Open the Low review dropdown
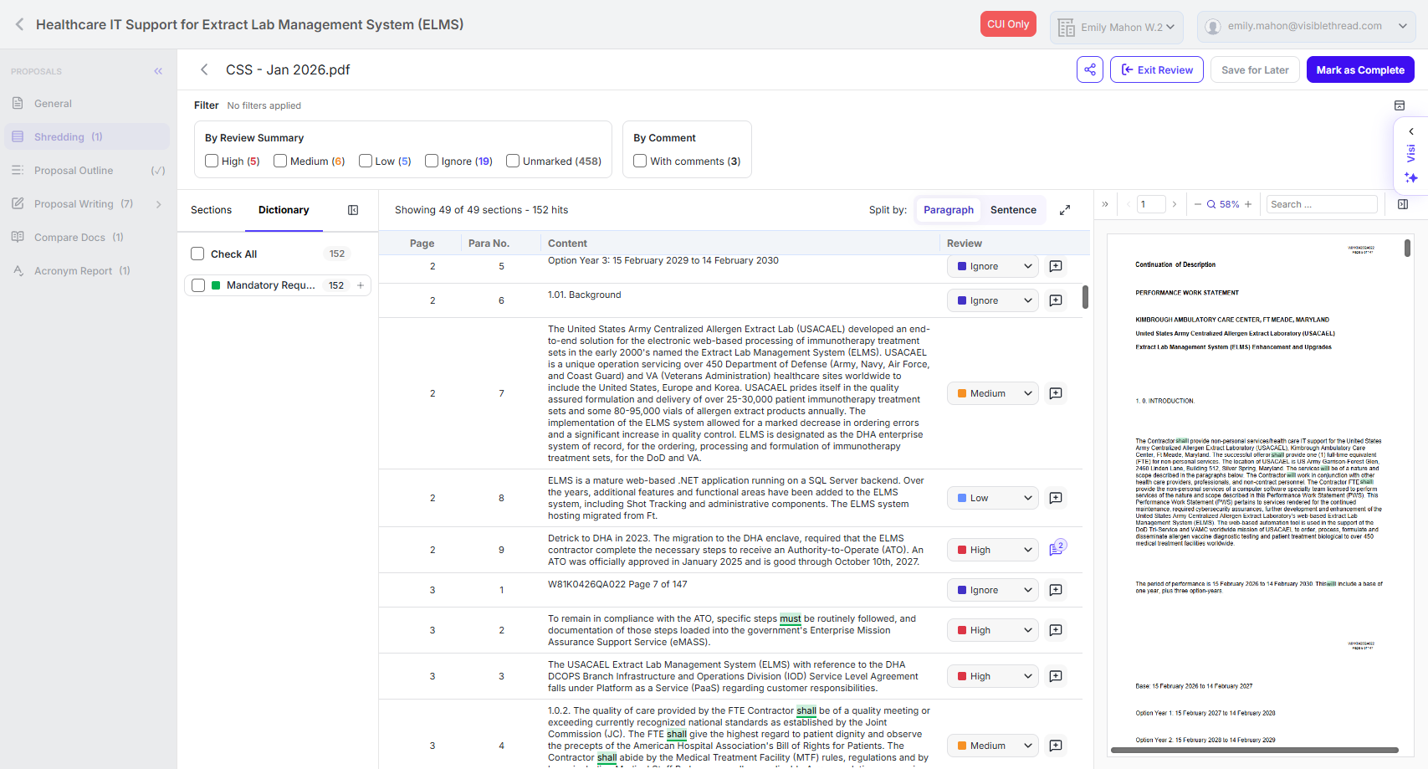The height and width of the screenshot is (769, 1428). (x=993, y=498)
